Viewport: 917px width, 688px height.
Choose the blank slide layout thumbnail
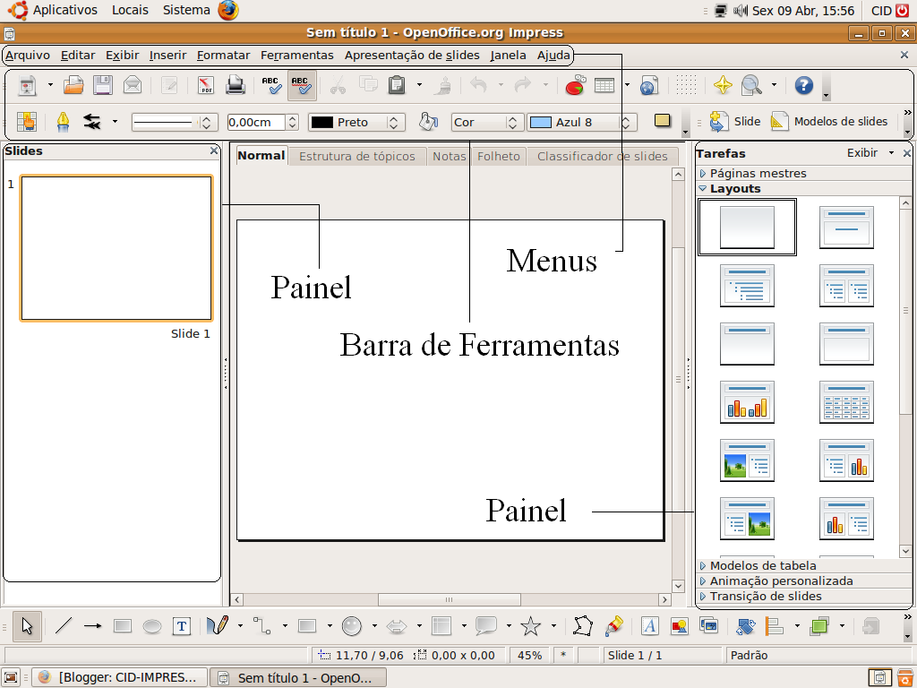click(x=747, y=227)
